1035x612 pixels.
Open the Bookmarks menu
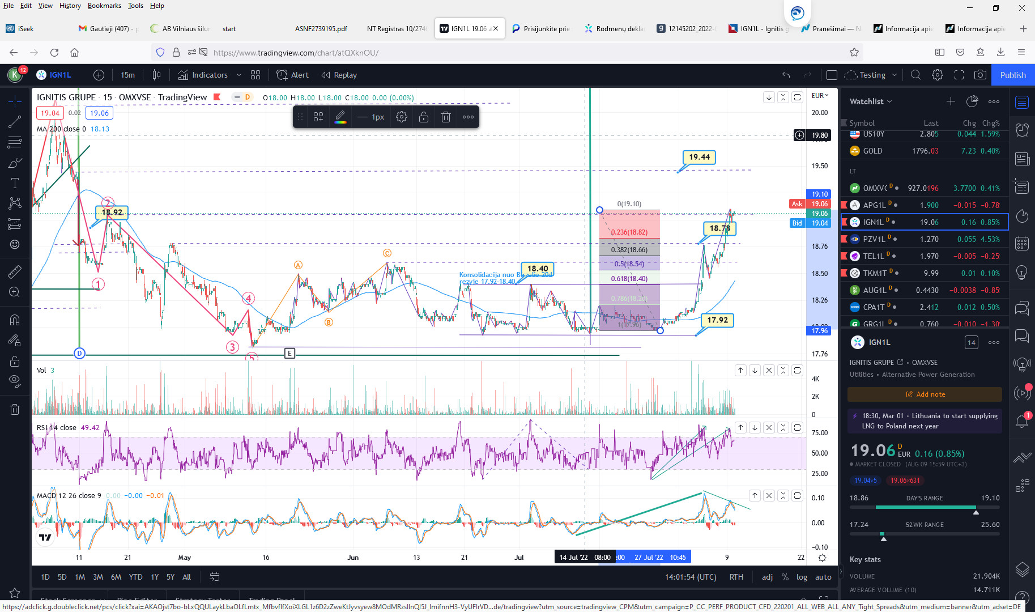104,6
